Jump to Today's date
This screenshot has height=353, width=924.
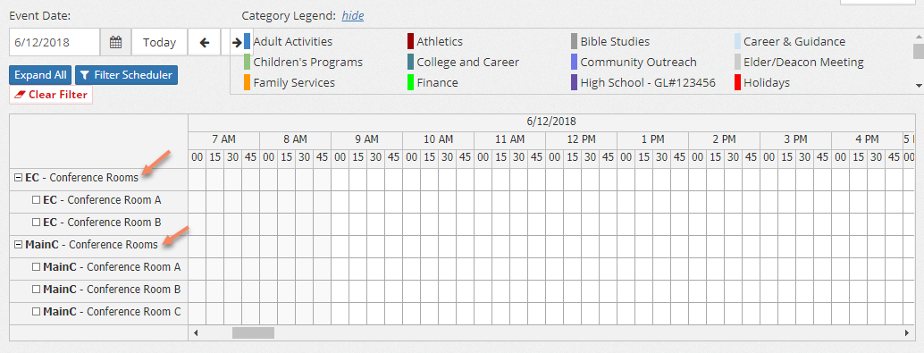point(159,42)
